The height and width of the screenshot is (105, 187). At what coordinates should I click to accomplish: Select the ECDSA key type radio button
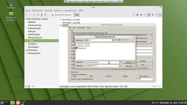tap(105, 76)
